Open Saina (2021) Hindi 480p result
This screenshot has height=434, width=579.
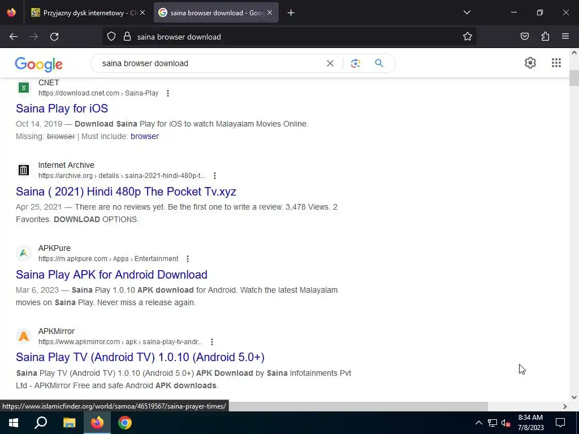(126, 192)
